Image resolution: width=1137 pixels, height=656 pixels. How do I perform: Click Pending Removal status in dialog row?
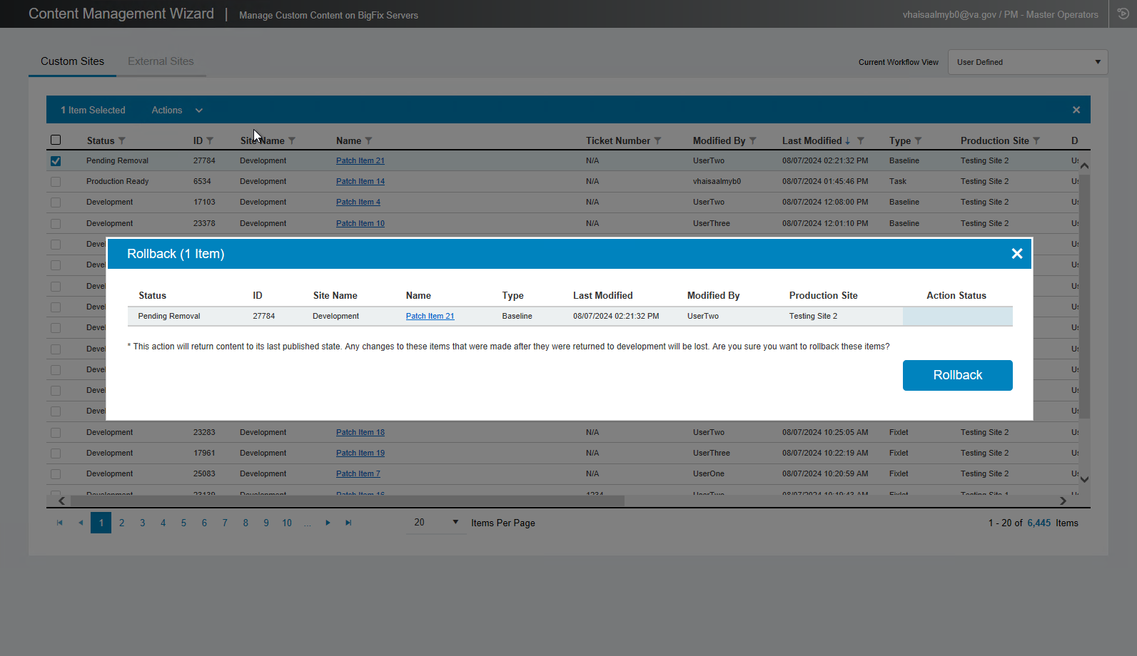[169, 316]
